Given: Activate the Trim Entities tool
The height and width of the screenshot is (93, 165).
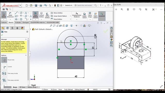Looking at the screenshot, I should pos(36,15).
